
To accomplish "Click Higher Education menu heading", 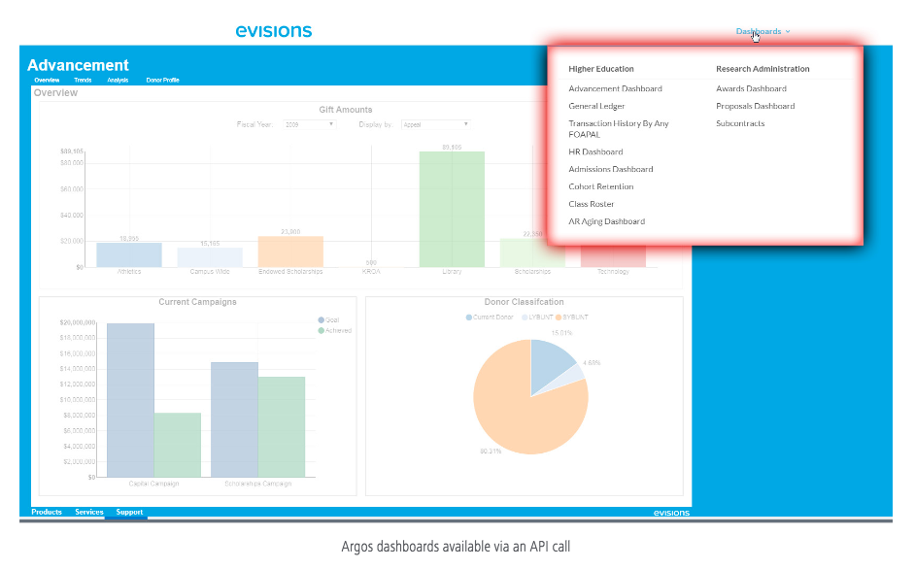I will pos(601,69).
